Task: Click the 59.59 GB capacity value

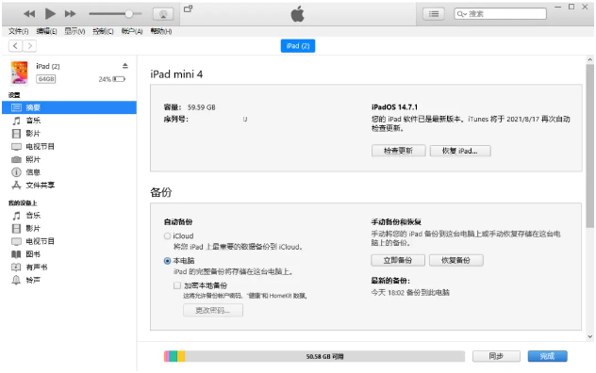Action: tap(202, 107)
